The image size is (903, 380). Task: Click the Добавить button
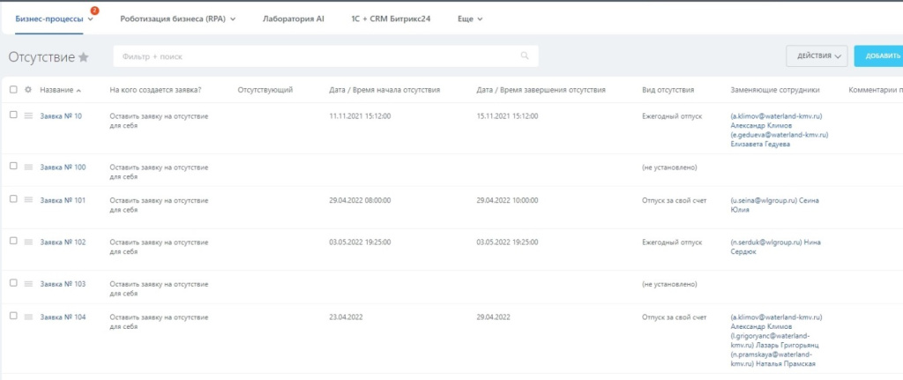[x=878, y=56]
